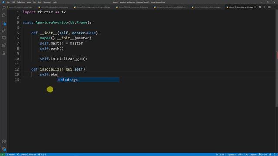Open the Run menu

pyautogui.click(x=40, y=2)
